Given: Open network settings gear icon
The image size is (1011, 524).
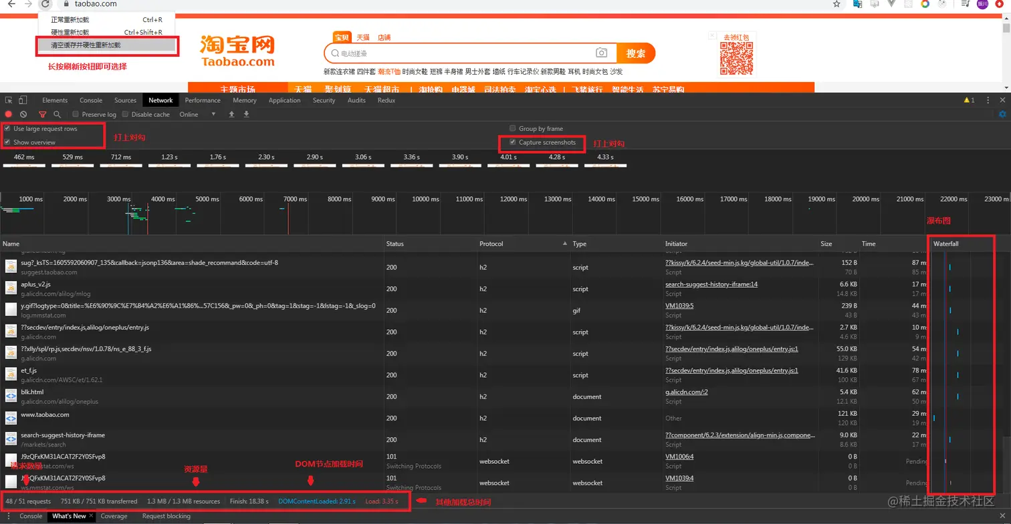Looking at the screenshot, I should pos(1002,114).
